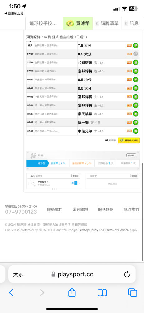Click 戰績 target icon
The image size is (144, 313).
[33, 156]
